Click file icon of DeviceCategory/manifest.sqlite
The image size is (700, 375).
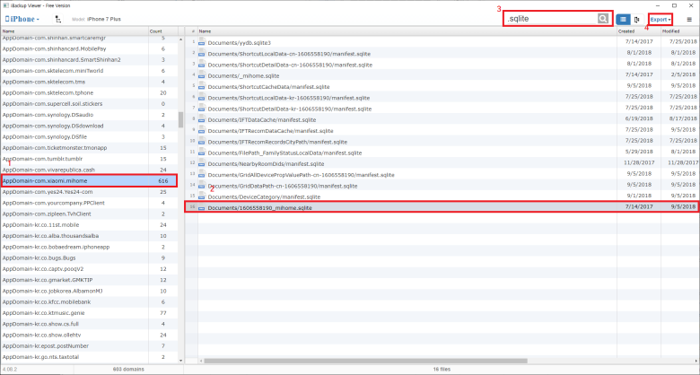click(x=202, y=196)
